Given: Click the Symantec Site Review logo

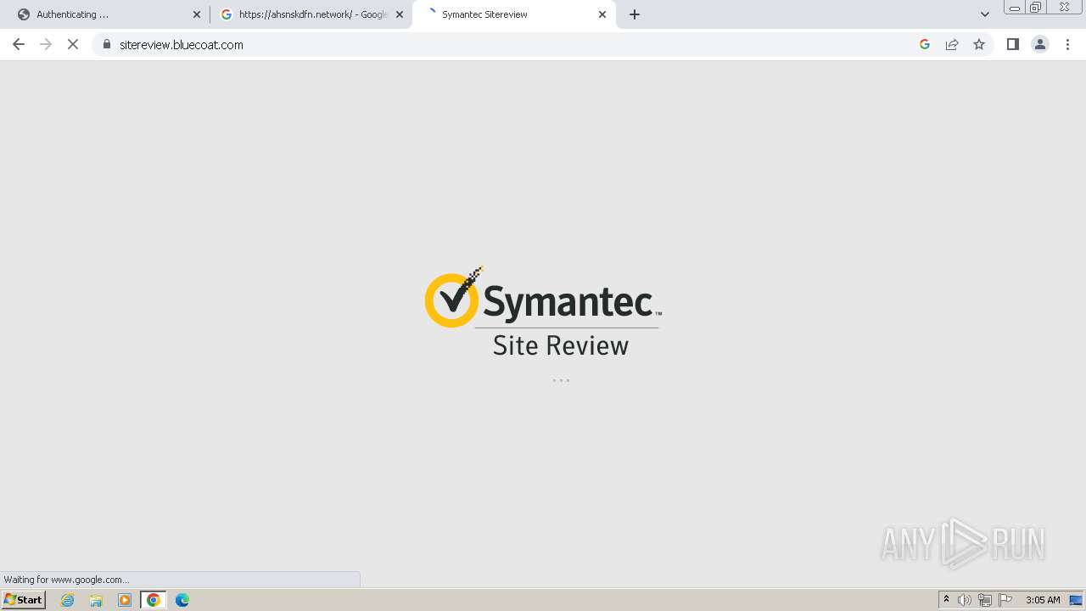Looking at the screenshot, I should [543, 311].
